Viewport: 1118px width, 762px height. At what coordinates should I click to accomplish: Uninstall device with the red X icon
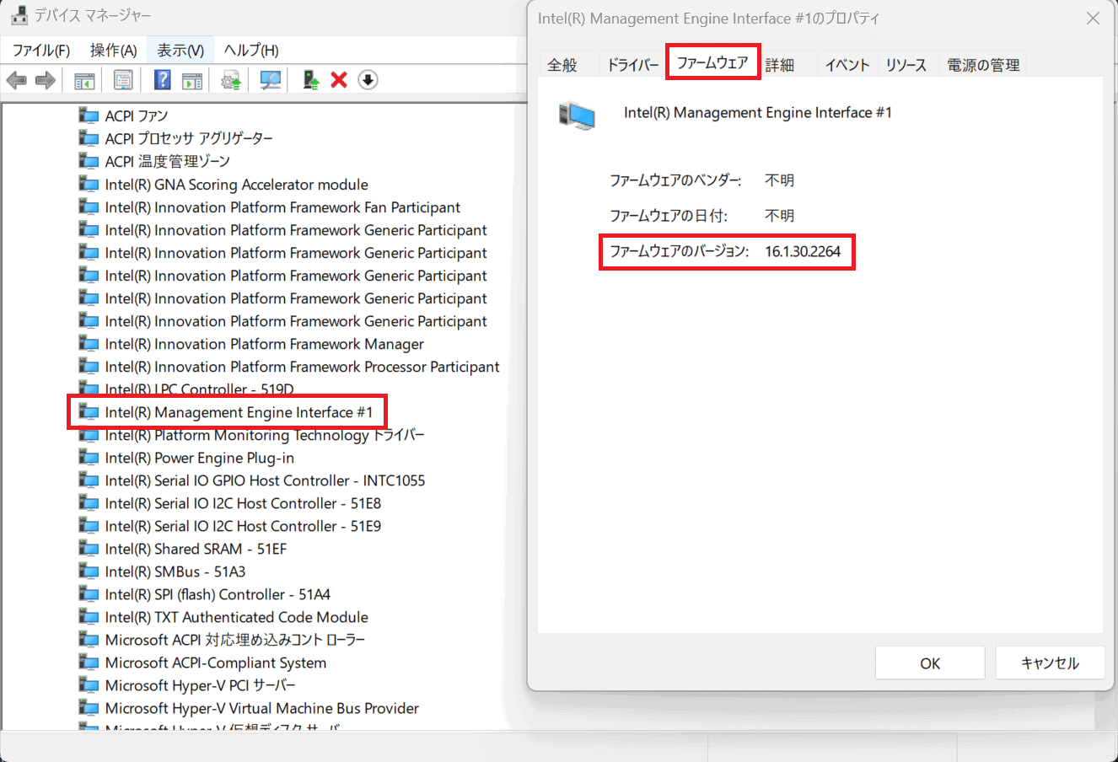click(339, 80)
